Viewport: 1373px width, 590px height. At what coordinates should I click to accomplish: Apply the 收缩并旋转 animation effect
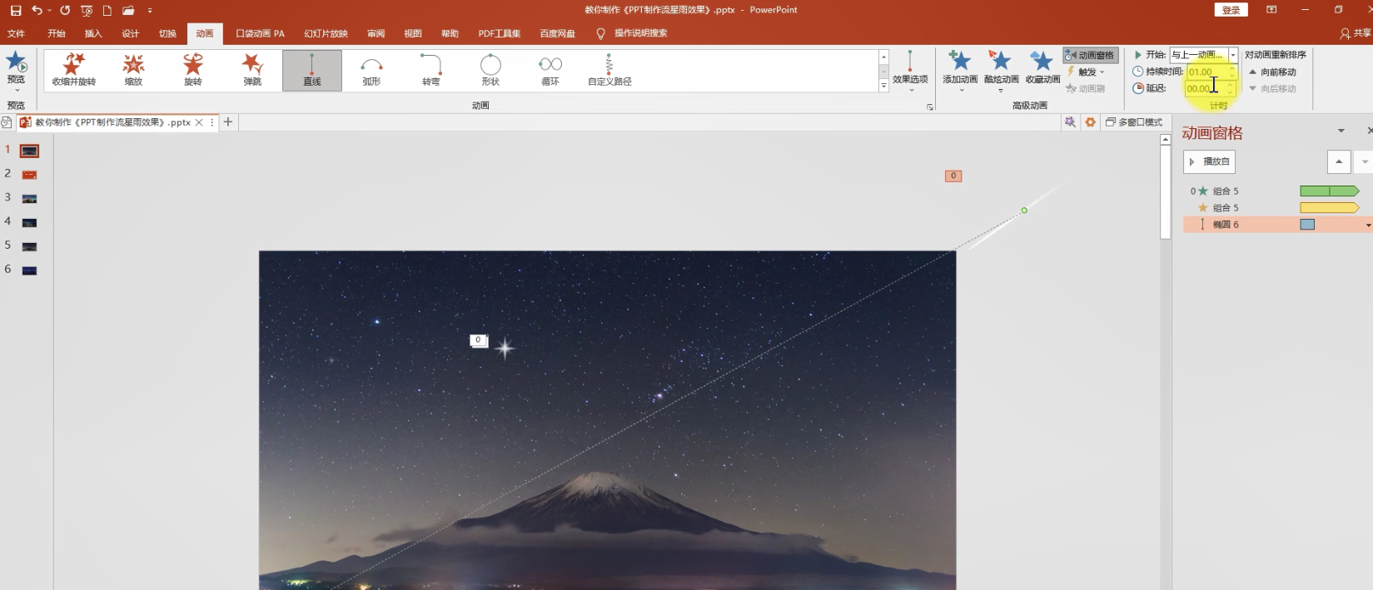click(74, 70)
